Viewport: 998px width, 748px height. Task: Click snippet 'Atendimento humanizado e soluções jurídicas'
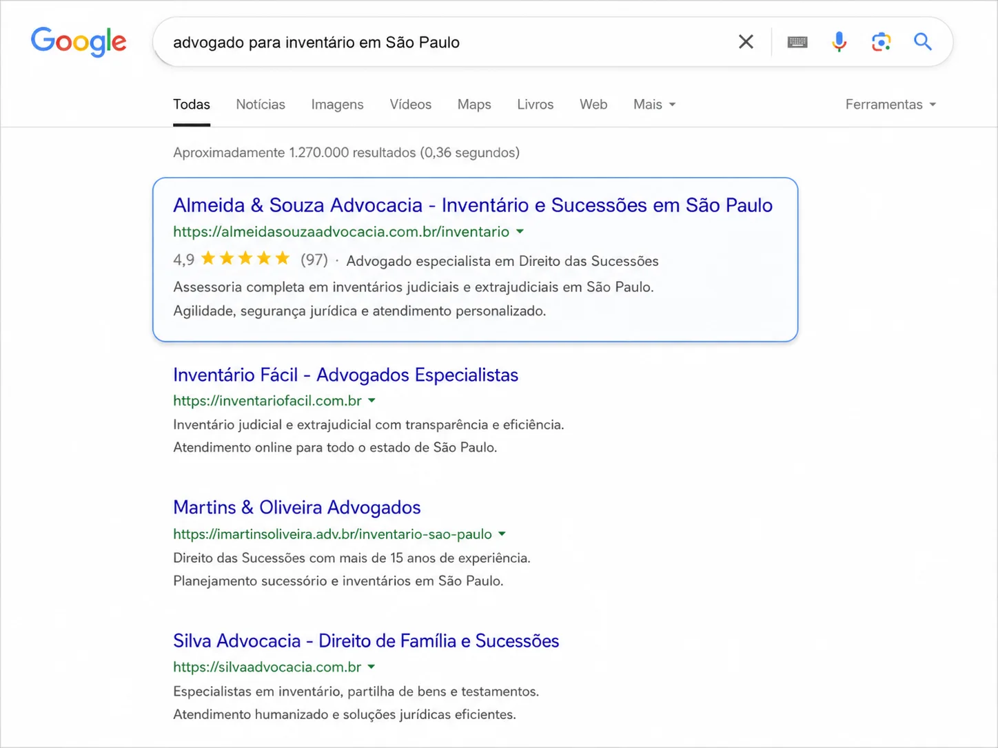coord(345,715)
